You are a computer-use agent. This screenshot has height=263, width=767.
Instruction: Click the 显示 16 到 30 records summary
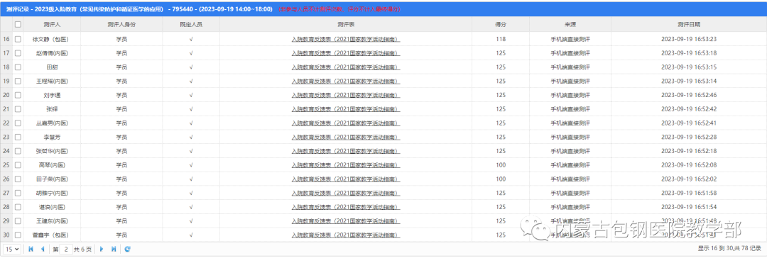pyautogui.click(x=730, y=249)
